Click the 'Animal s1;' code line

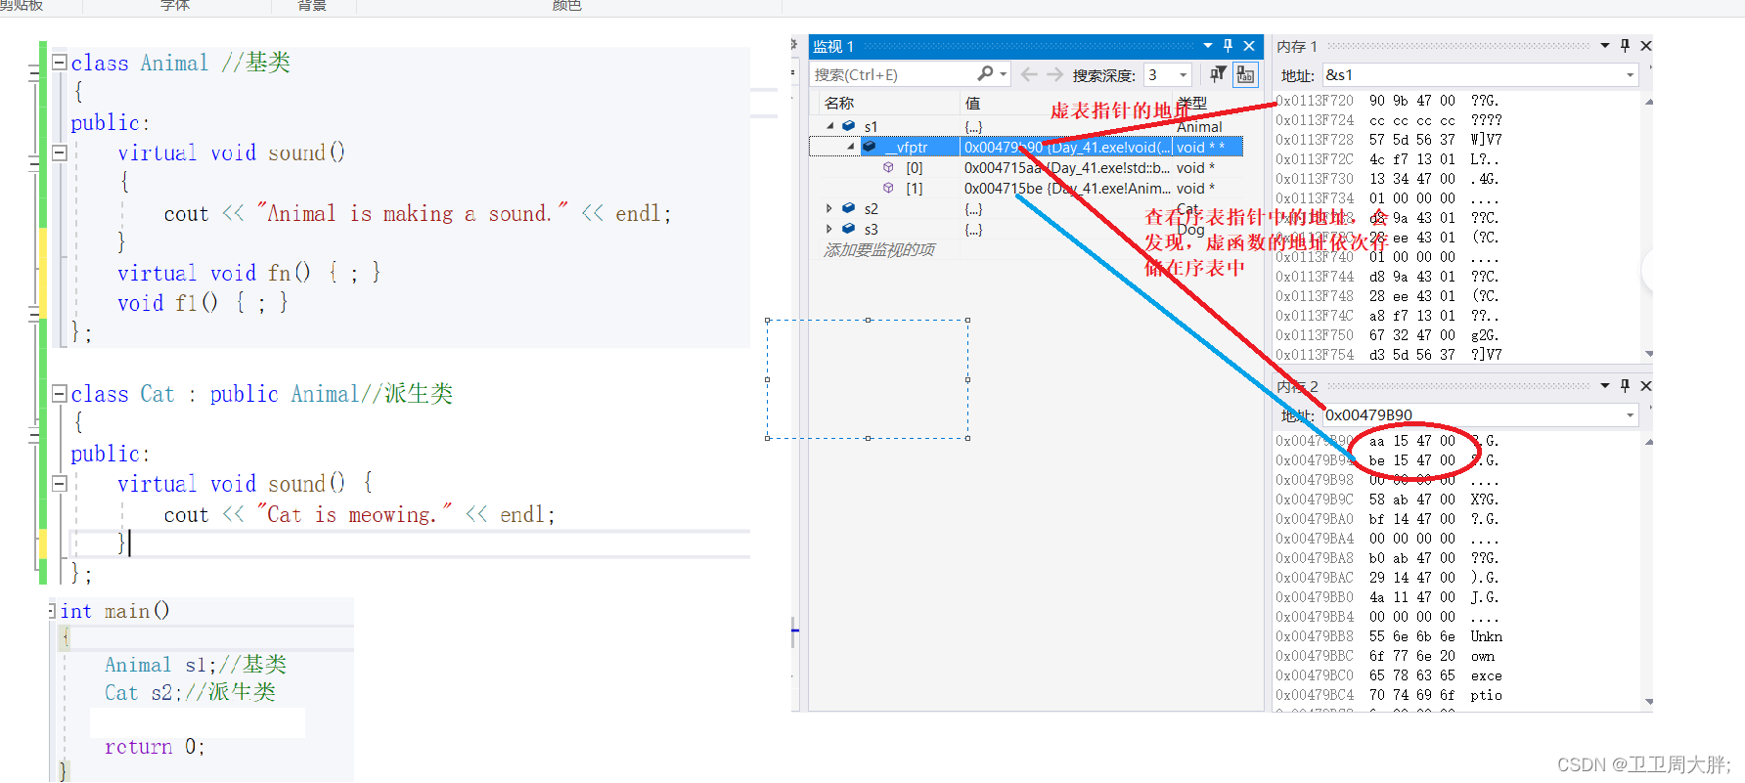[196, 665]
